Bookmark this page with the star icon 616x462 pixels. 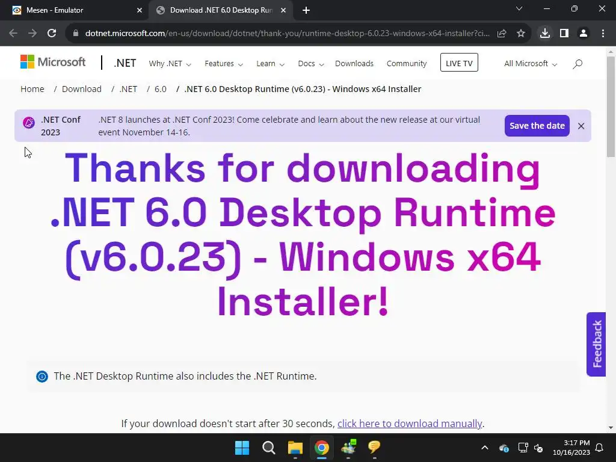tap(521, 34)
